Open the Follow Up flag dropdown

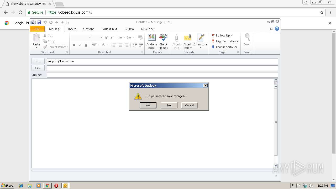[x=222, y=35]
